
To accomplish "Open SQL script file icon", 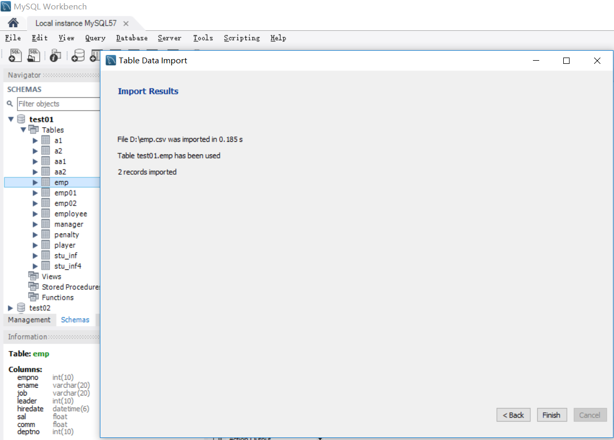I will (33, 55).
